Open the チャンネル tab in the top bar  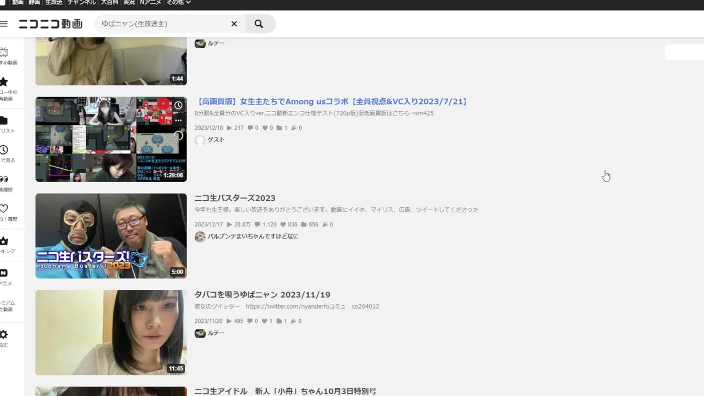click(x=82, y=3)
